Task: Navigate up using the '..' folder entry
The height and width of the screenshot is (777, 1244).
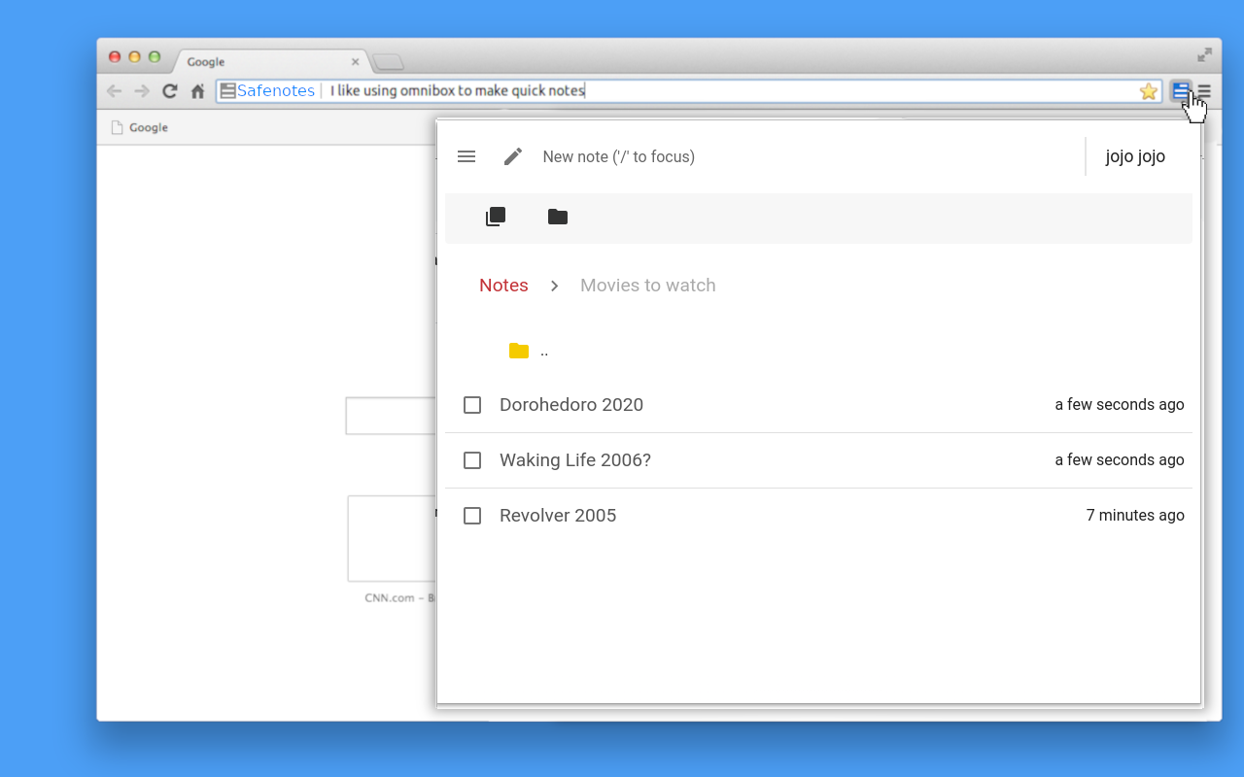Action: tap(543, 351)
